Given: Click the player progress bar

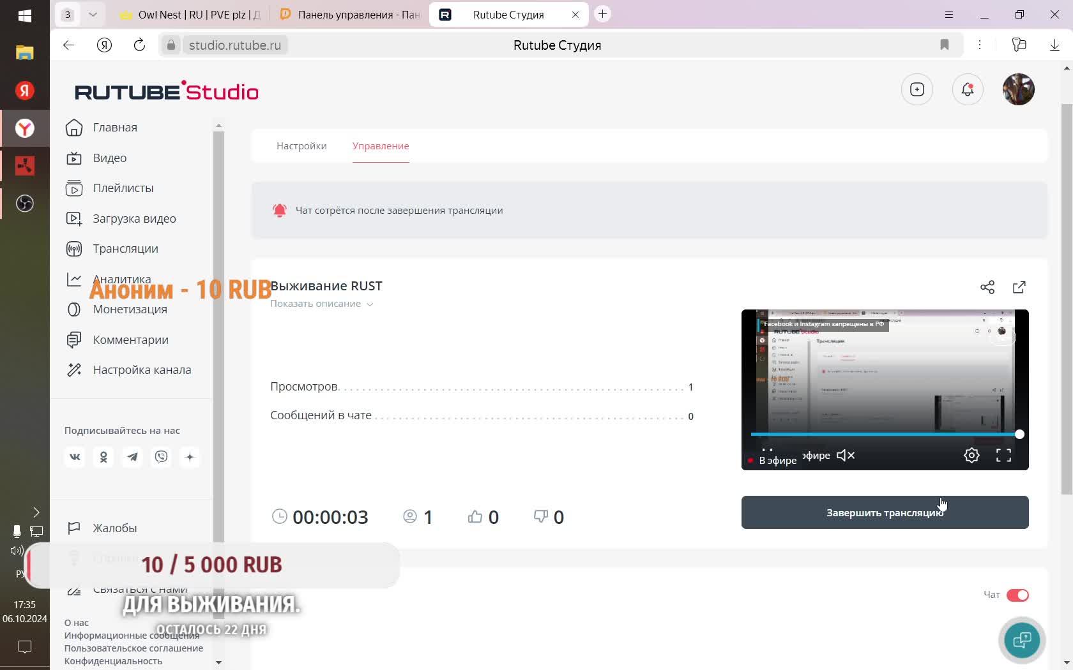Looking at the screenshot, I should coord(885,435).
